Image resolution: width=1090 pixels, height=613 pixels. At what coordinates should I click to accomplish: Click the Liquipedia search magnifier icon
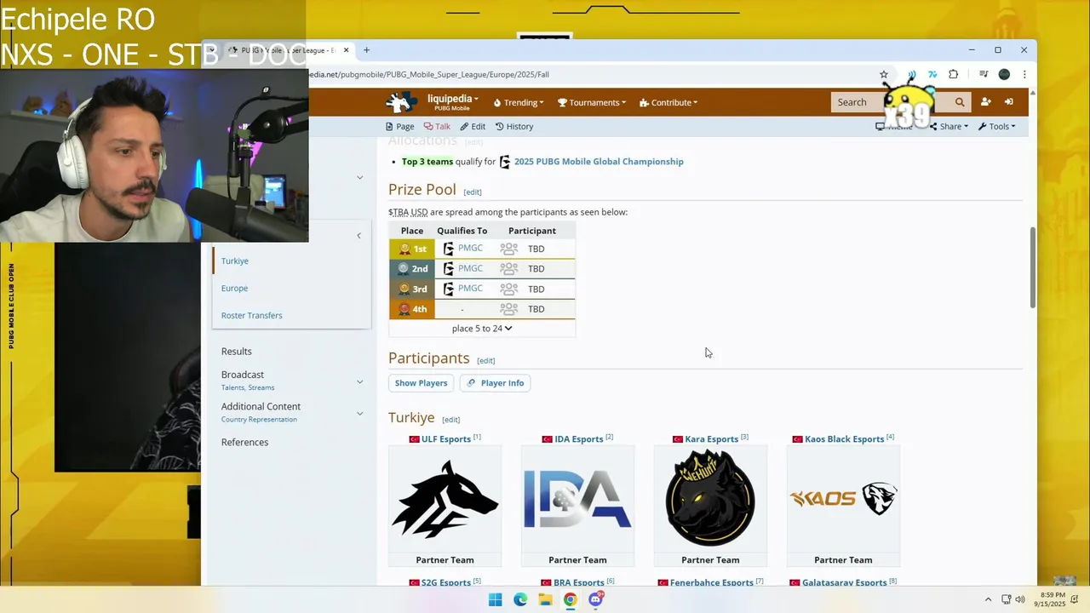[960, 102]
